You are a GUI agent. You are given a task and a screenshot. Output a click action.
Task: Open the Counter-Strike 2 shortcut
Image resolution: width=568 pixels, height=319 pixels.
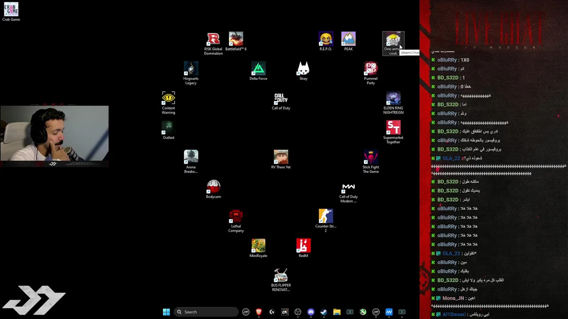click(x=326, y=221)
